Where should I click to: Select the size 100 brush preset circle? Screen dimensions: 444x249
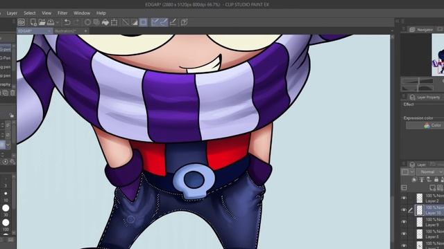[6, 223]
